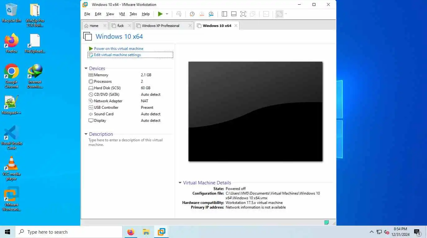The image size is (427, 238).
Task: Click the virtual machine screen preview thumbnail
Action: [255, 112]
